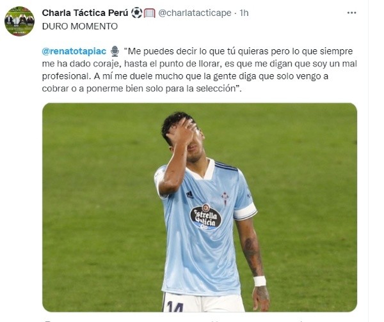Click the Estrella Galicia sponsor logo in photo
The image size is (384, 322).
tap(205, 217)
